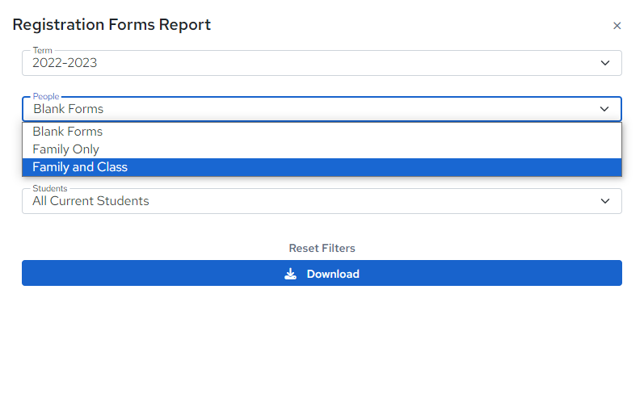
Task: Select the 2022-2023 term value
Action: pos(65,63)
